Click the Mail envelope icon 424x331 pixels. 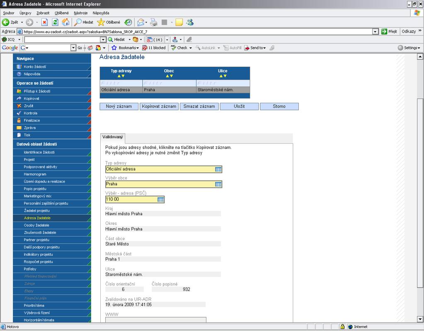(141, 22)
